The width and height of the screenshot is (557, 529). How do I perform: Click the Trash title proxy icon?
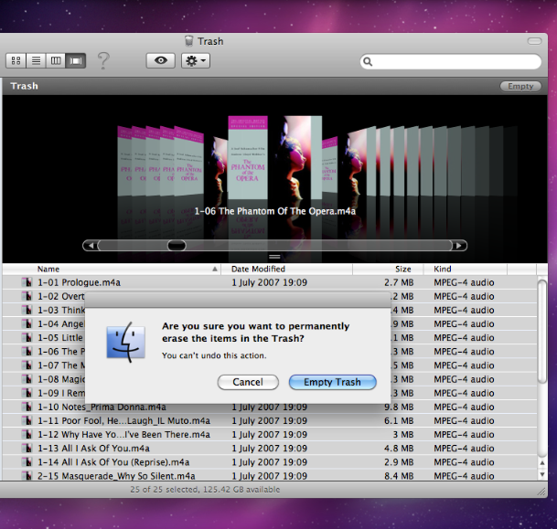tap(189, 41)
